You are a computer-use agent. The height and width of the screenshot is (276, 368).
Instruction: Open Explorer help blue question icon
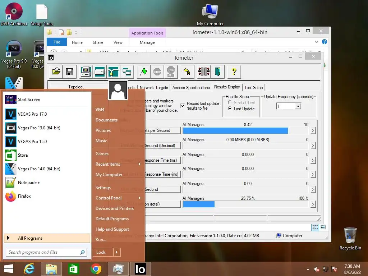pyautogui.click(x=325, y=42)
